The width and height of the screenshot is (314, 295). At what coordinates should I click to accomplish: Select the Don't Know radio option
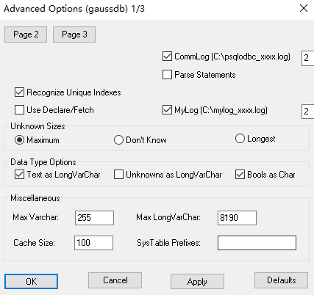coord(118,140)
